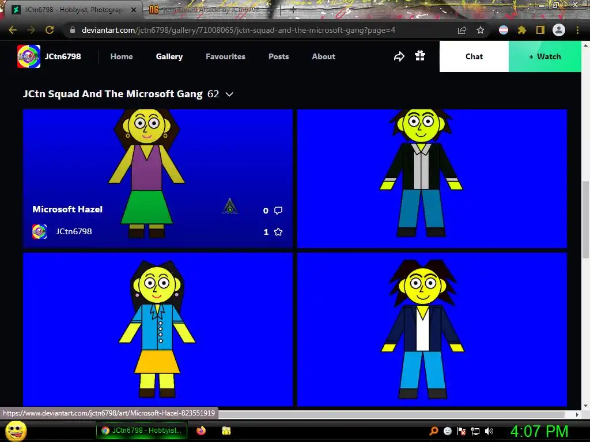Click the address bar URL field
The height and width of the screenshot is (442, 590).
(x=238, y=30)
